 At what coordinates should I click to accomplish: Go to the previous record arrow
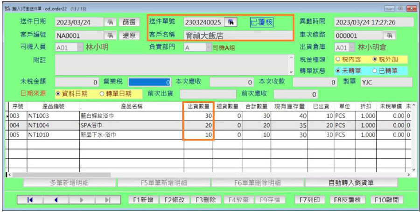[56, 200]
